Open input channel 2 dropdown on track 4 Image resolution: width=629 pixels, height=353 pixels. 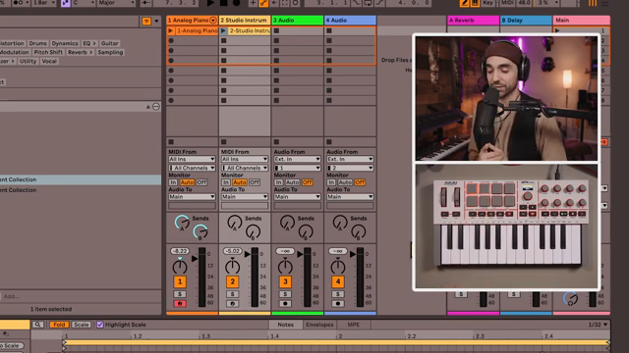pos(350,168)
